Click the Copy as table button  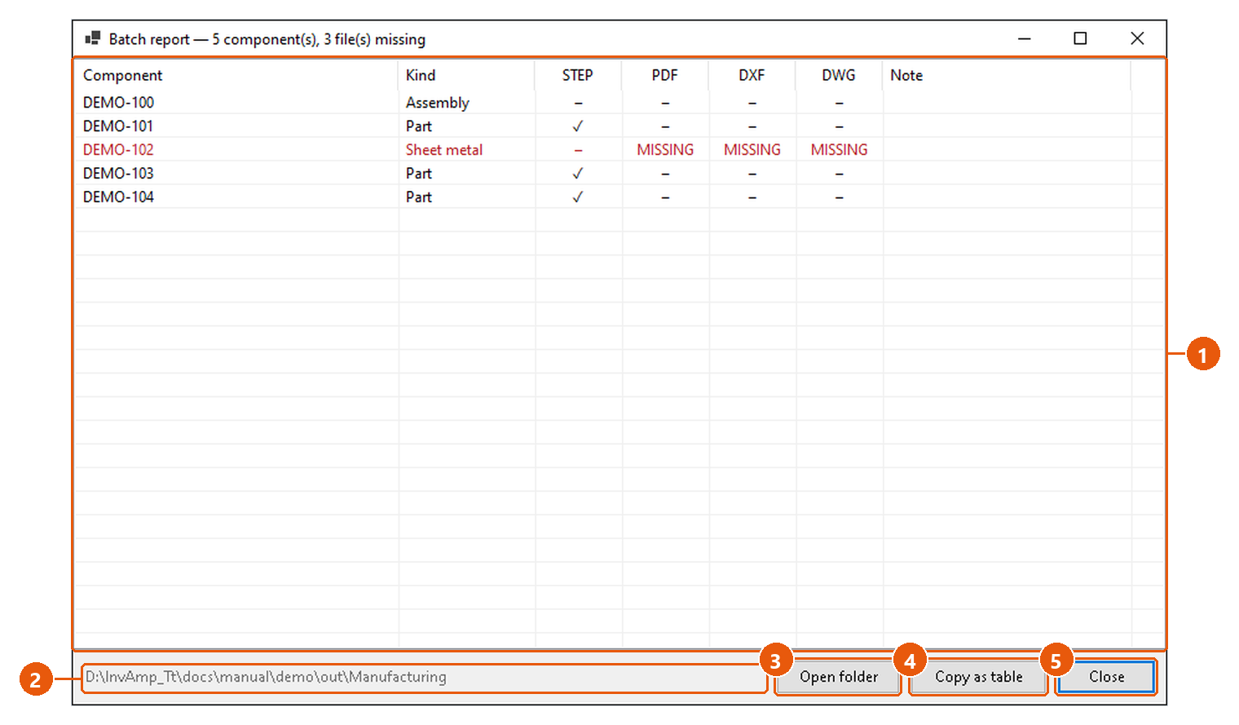[978, 677]
